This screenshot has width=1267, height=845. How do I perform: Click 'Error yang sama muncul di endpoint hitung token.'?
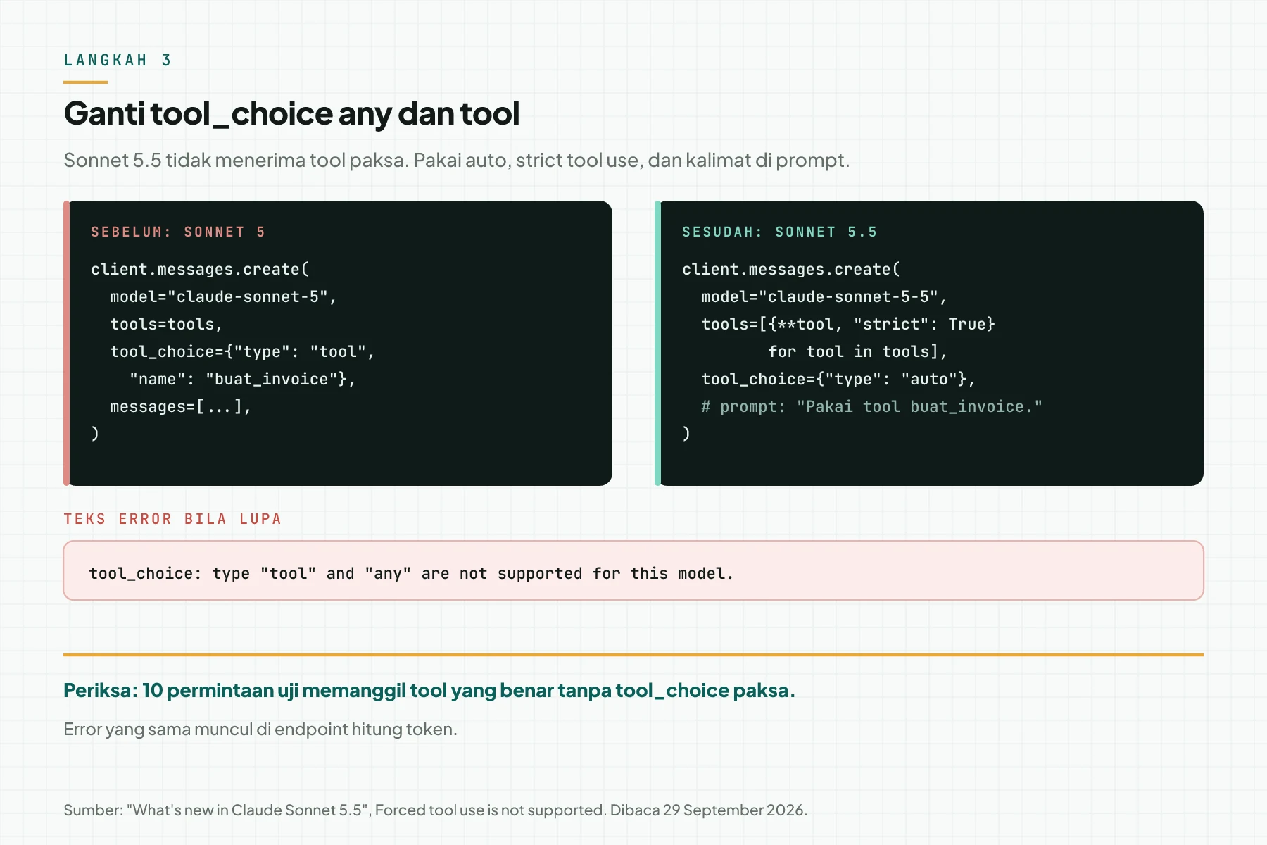(x=260, y=730)
